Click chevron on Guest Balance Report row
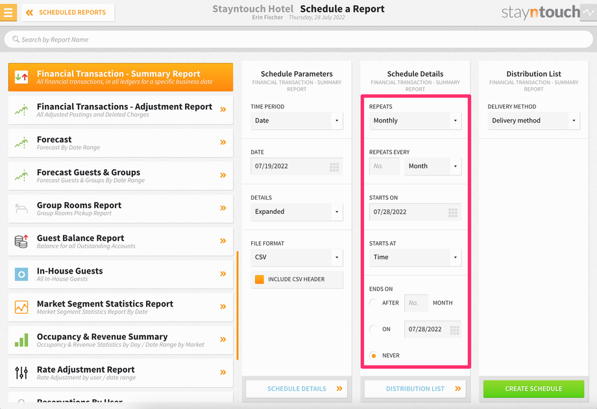This screenshot has height=409, width=597. point(223,241)
